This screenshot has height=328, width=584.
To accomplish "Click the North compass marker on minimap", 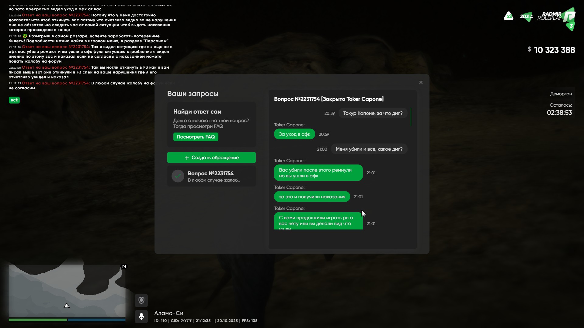I will click(x=124, y=266).
